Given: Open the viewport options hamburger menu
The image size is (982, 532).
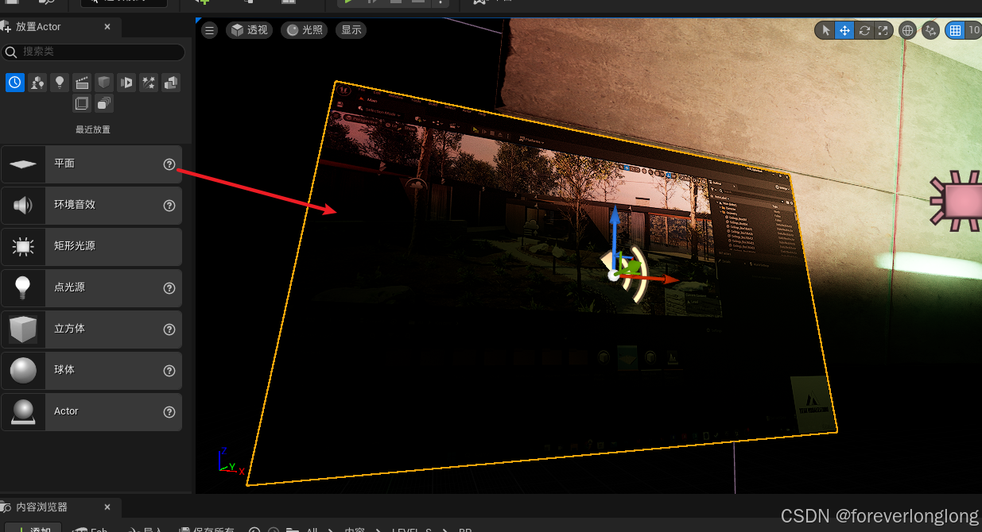Looking at the screenshot, I should (209, 30).
